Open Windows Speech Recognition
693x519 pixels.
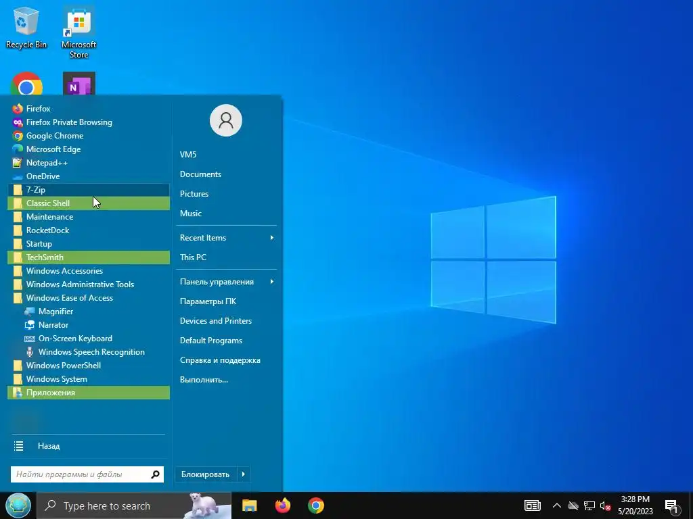(x=89, y=352)
